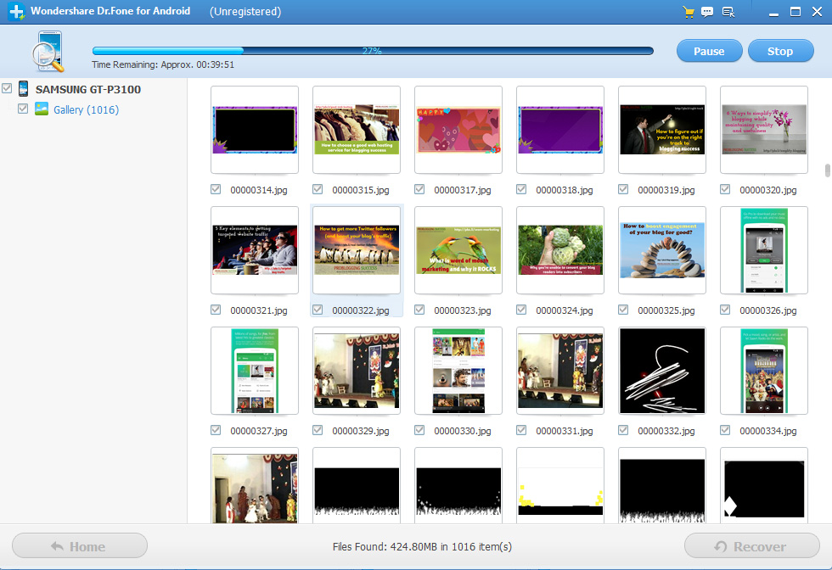The height and width of the screenshot is (570, 832).
Task: Stop the ongoing scan
Action: point(779,51)
